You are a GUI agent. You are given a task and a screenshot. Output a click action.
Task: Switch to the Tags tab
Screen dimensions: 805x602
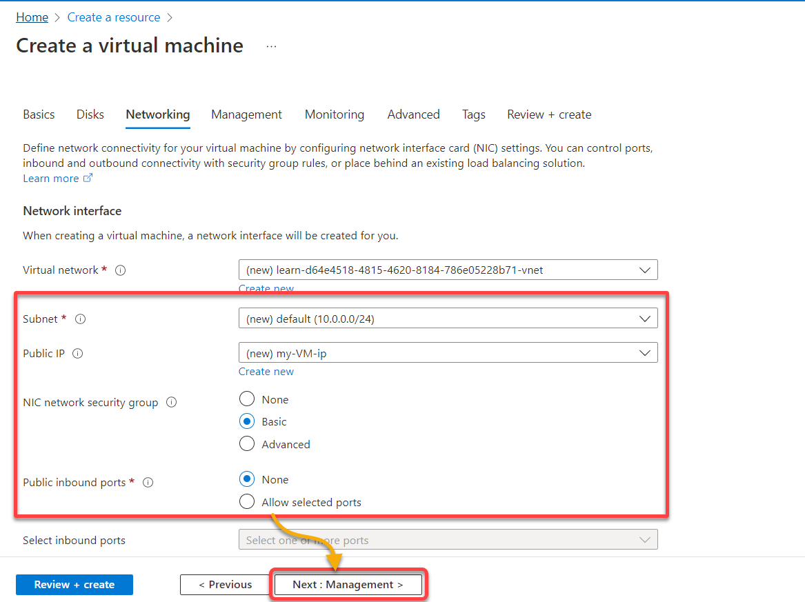pyautogui.click(x=473, y=114)
